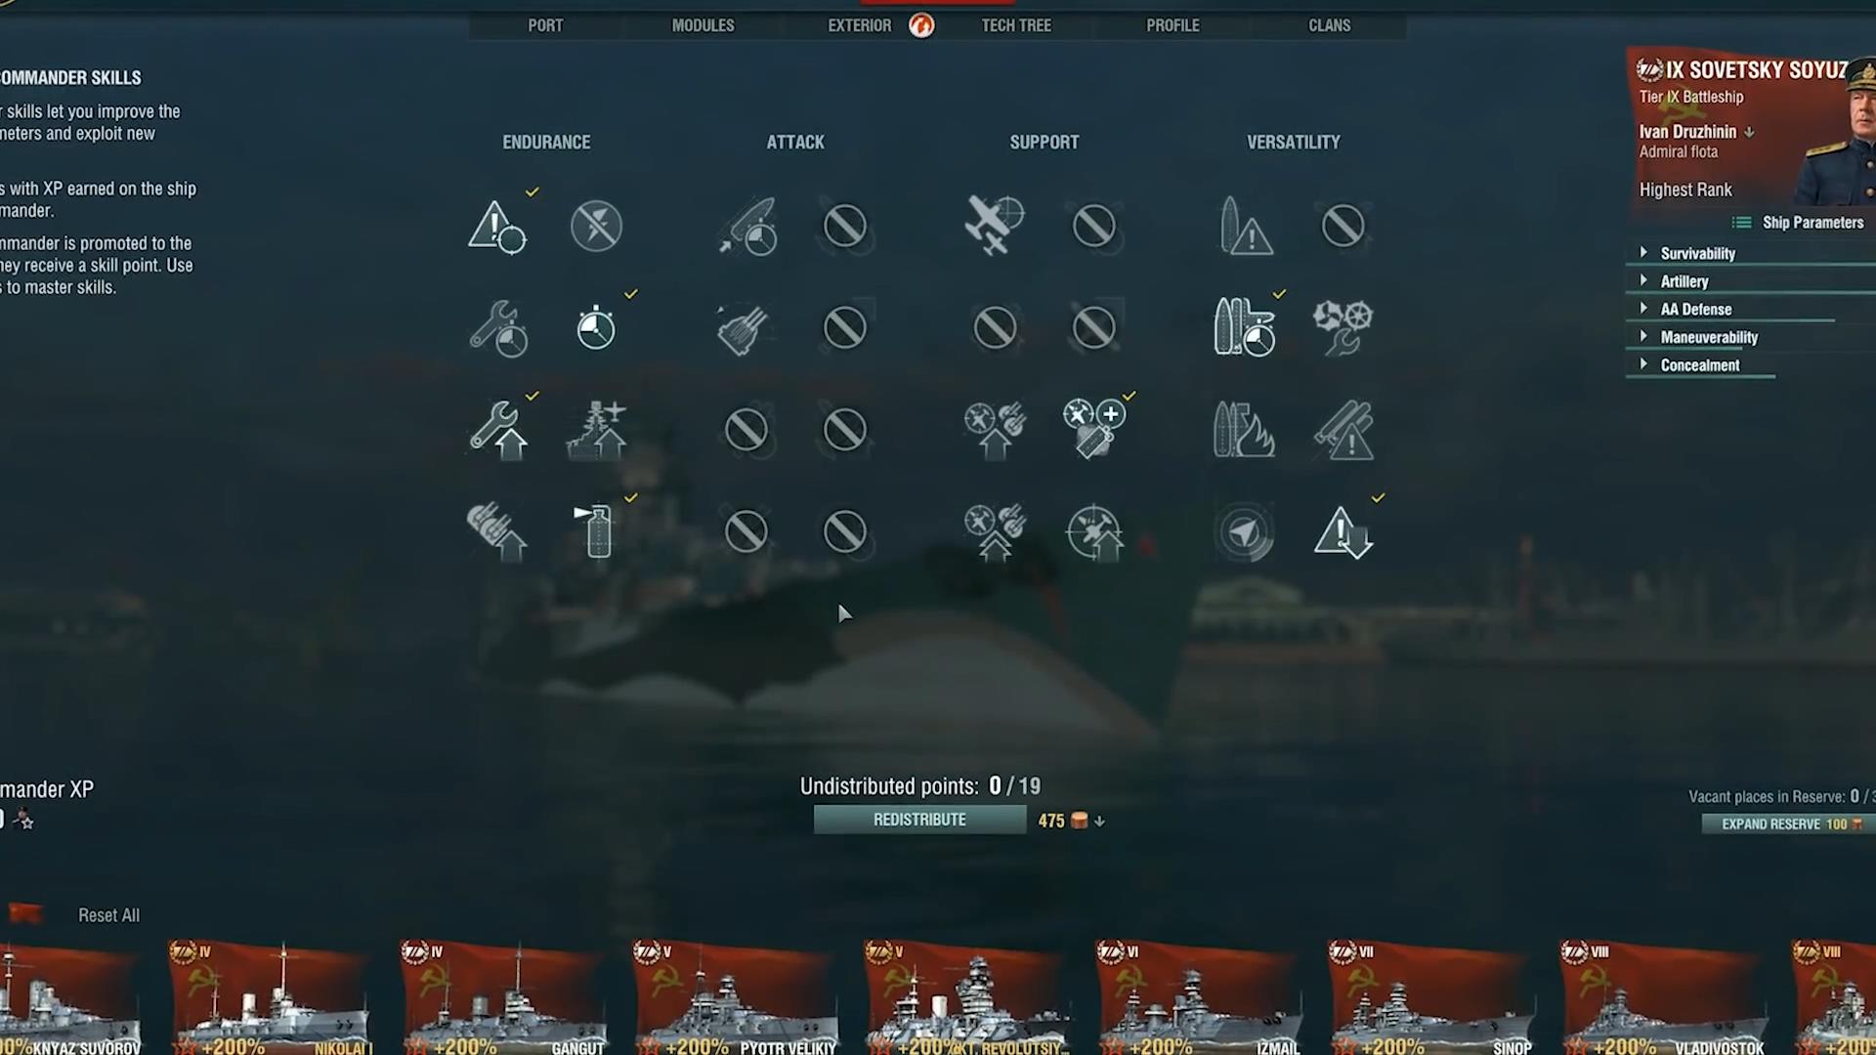Select the fighter plane skill under Support
Screen dimensions: 1876x1055
[995, 225]
